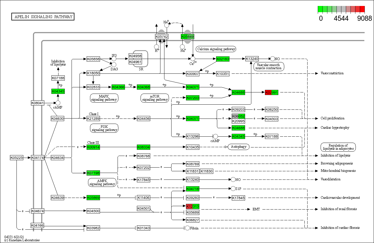Open Regulation of lipolysis in adipocytes
This screenshot has height=243, width=374.
click(x=338, y=147)
